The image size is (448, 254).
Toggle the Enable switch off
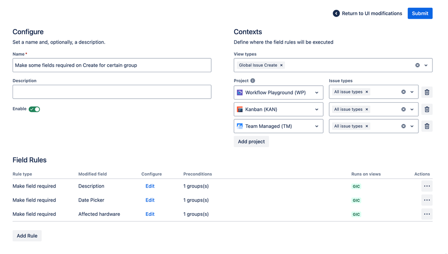pos(34,109)
